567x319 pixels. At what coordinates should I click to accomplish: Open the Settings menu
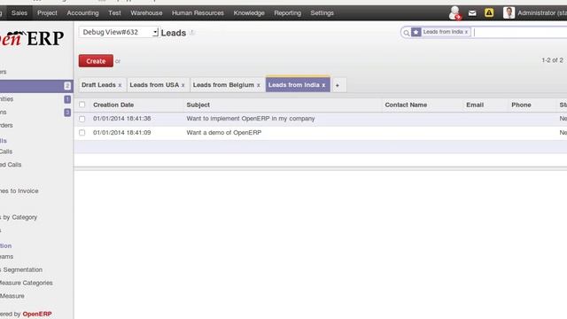point(322,13)
